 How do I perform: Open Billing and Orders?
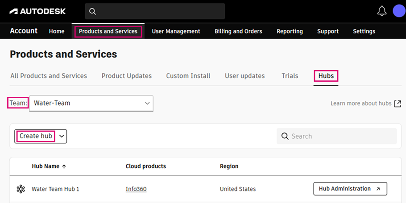[x=238, y=31]
